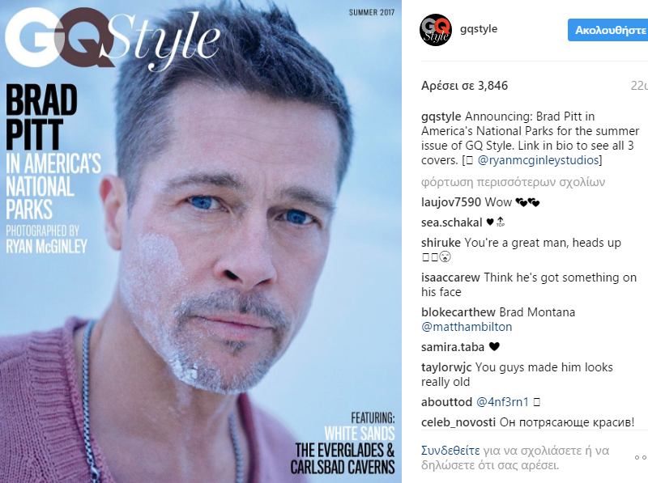Open blokecarthew's profile
Screen dimensions: 648x483
tap(458, 312)
